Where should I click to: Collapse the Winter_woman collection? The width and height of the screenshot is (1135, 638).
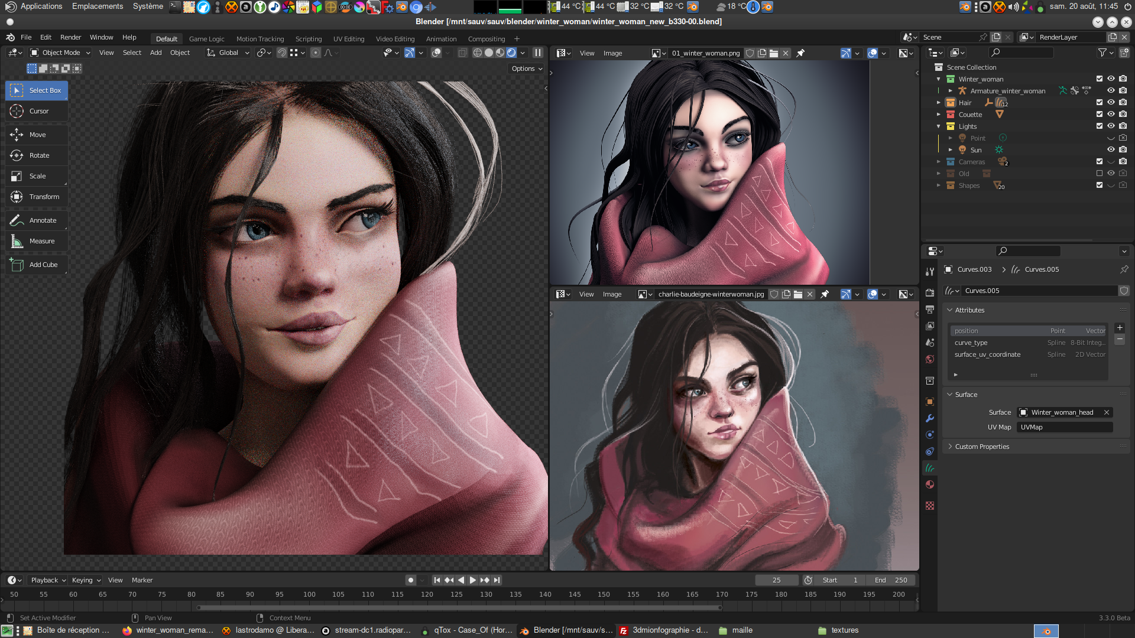pyautogui.click(x=938, y=79)
